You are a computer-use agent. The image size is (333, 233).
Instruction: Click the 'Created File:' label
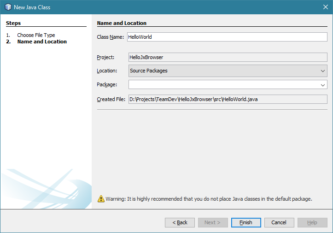[111, 99]
